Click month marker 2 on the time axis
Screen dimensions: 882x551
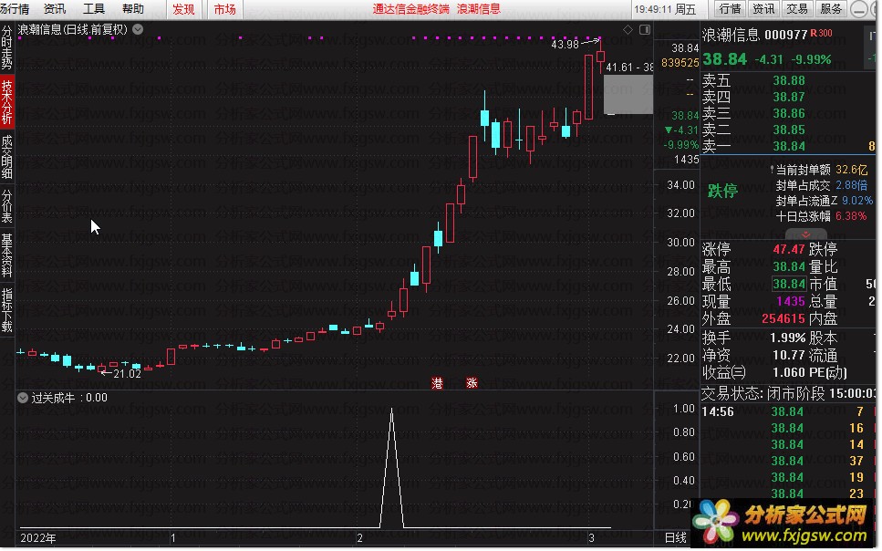359,538
